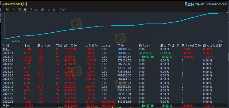
Task: Click the 复盘侠 label in the header
Action: click(x=189, y=4)
